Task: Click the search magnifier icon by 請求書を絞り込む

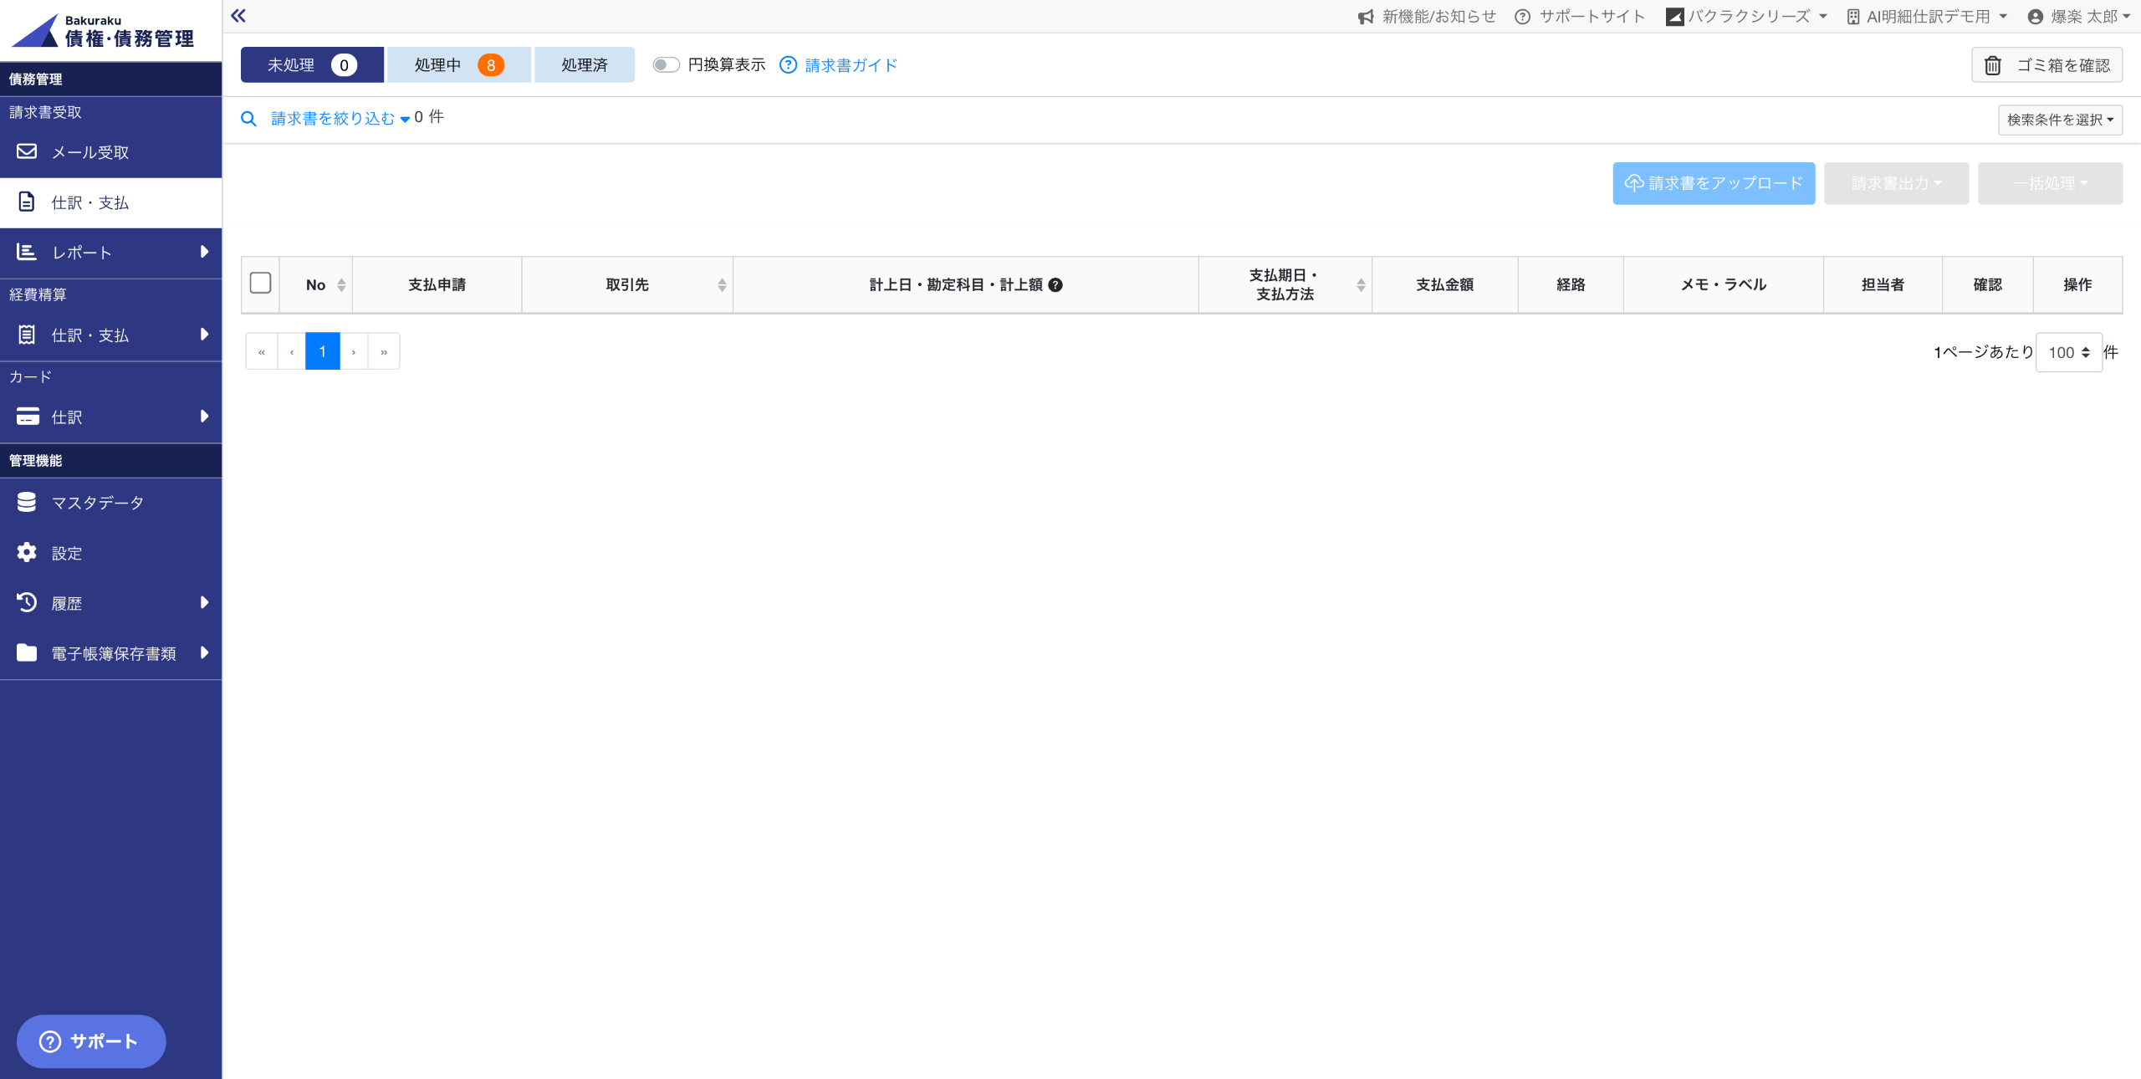Action: point(248,119)
